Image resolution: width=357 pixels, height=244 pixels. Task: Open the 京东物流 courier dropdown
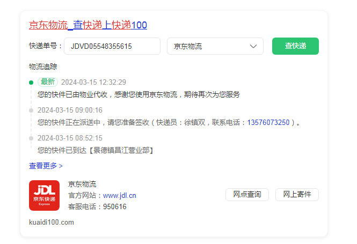pos(215,46)
